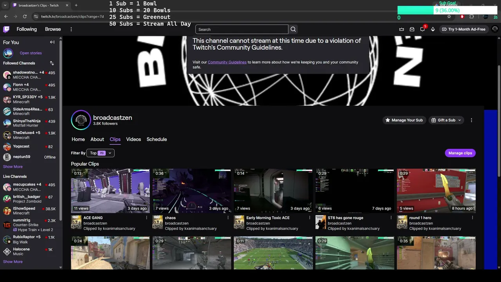Open the user avatar menu
Image resolution: width=501 pixels, height=282 pixels.
pyautogui.click(x=495, y=29)
